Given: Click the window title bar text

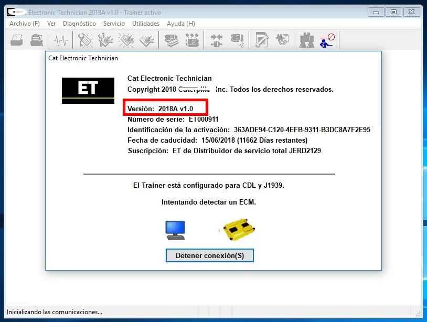Looking at the screenshot, I should 94,13.
